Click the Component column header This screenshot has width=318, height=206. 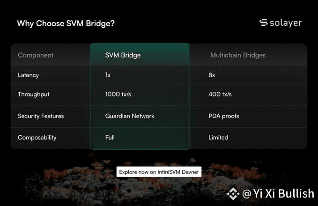coord(36,55)
